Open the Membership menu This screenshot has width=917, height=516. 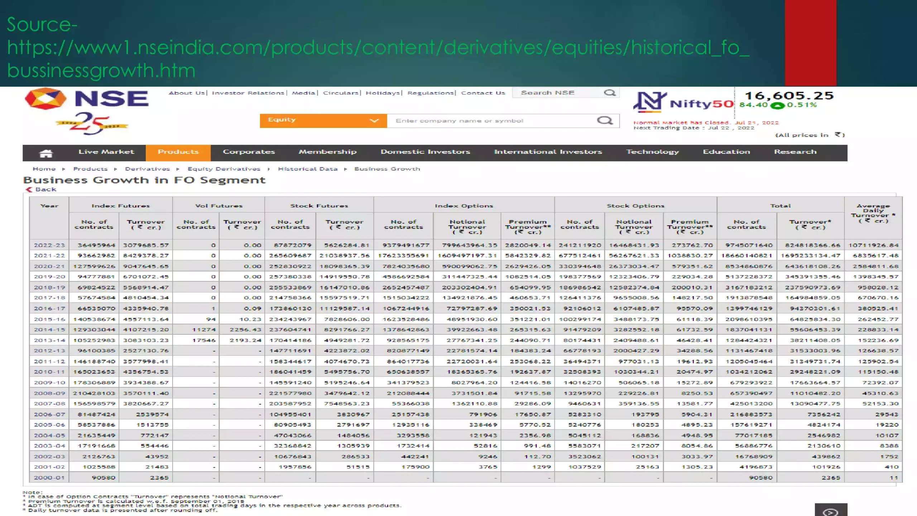click(x=328, y=152)
